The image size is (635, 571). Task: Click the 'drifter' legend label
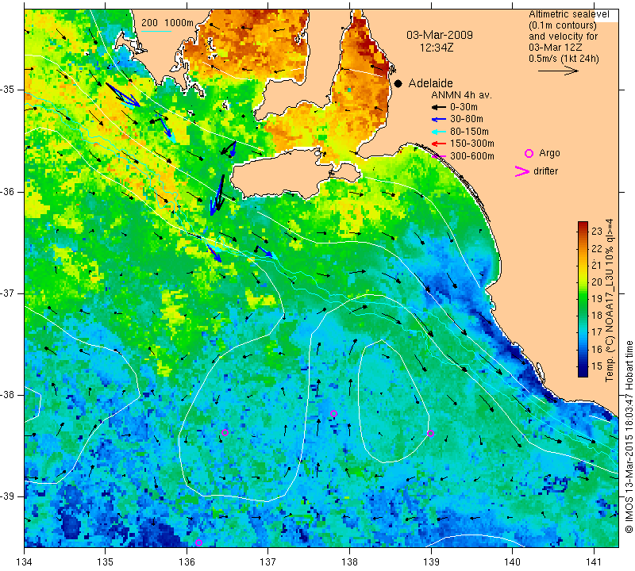[x=545, y=171]
